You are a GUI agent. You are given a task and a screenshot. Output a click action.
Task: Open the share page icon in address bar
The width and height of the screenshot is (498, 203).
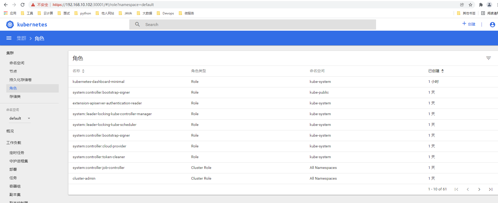coord(462,5)
